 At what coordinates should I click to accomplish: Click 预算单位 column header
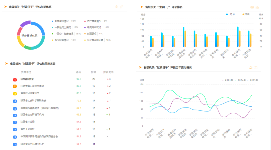click(x=26, y=72)
